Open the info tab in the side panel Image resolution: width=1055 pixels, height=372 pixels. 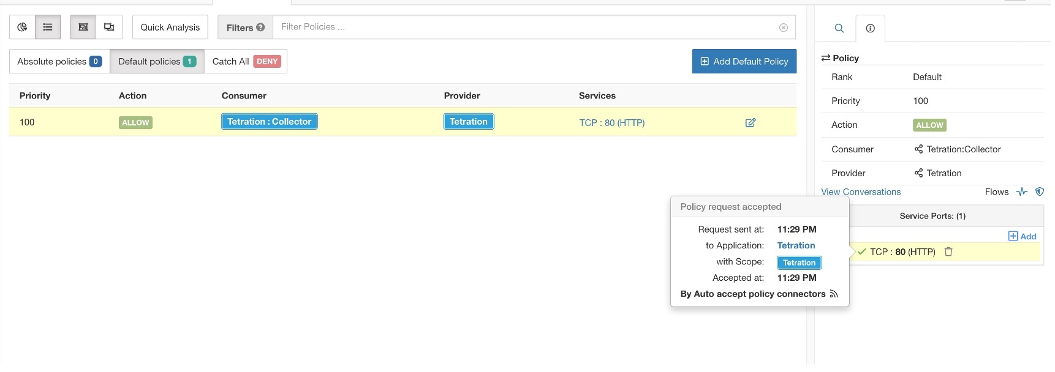point(870,28)
